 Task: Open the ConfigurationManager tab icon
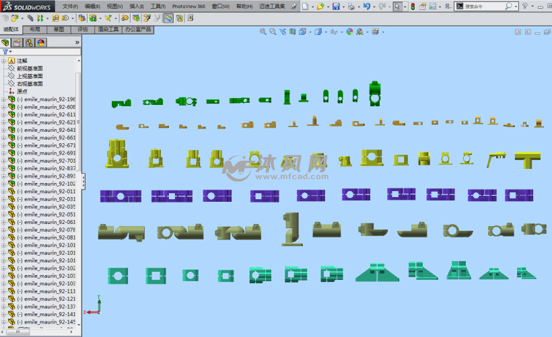pos(30,42)
